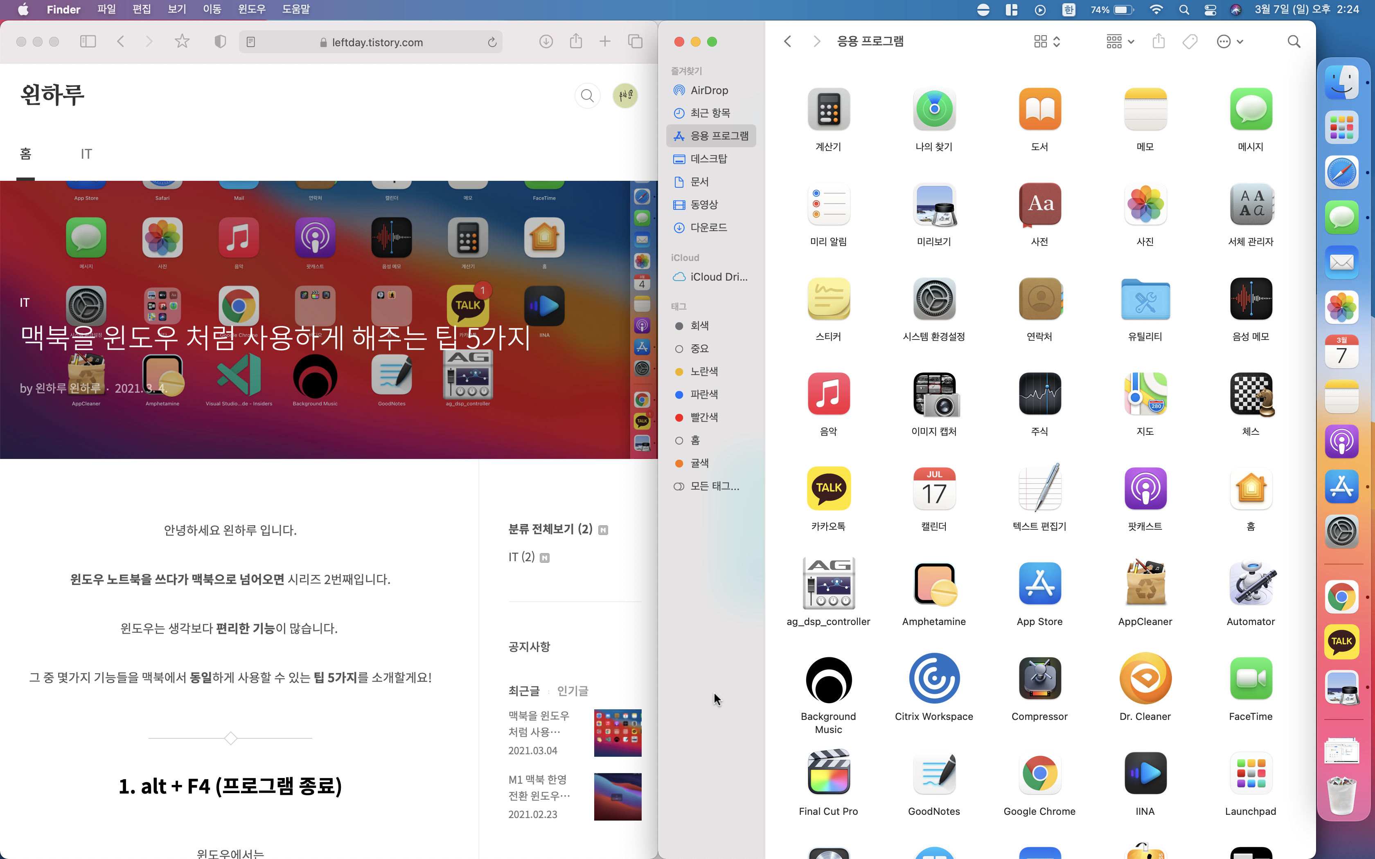Open the ag_dsp_controller app icon
This screenshot has height=859, width=1375.
[828, 583]
